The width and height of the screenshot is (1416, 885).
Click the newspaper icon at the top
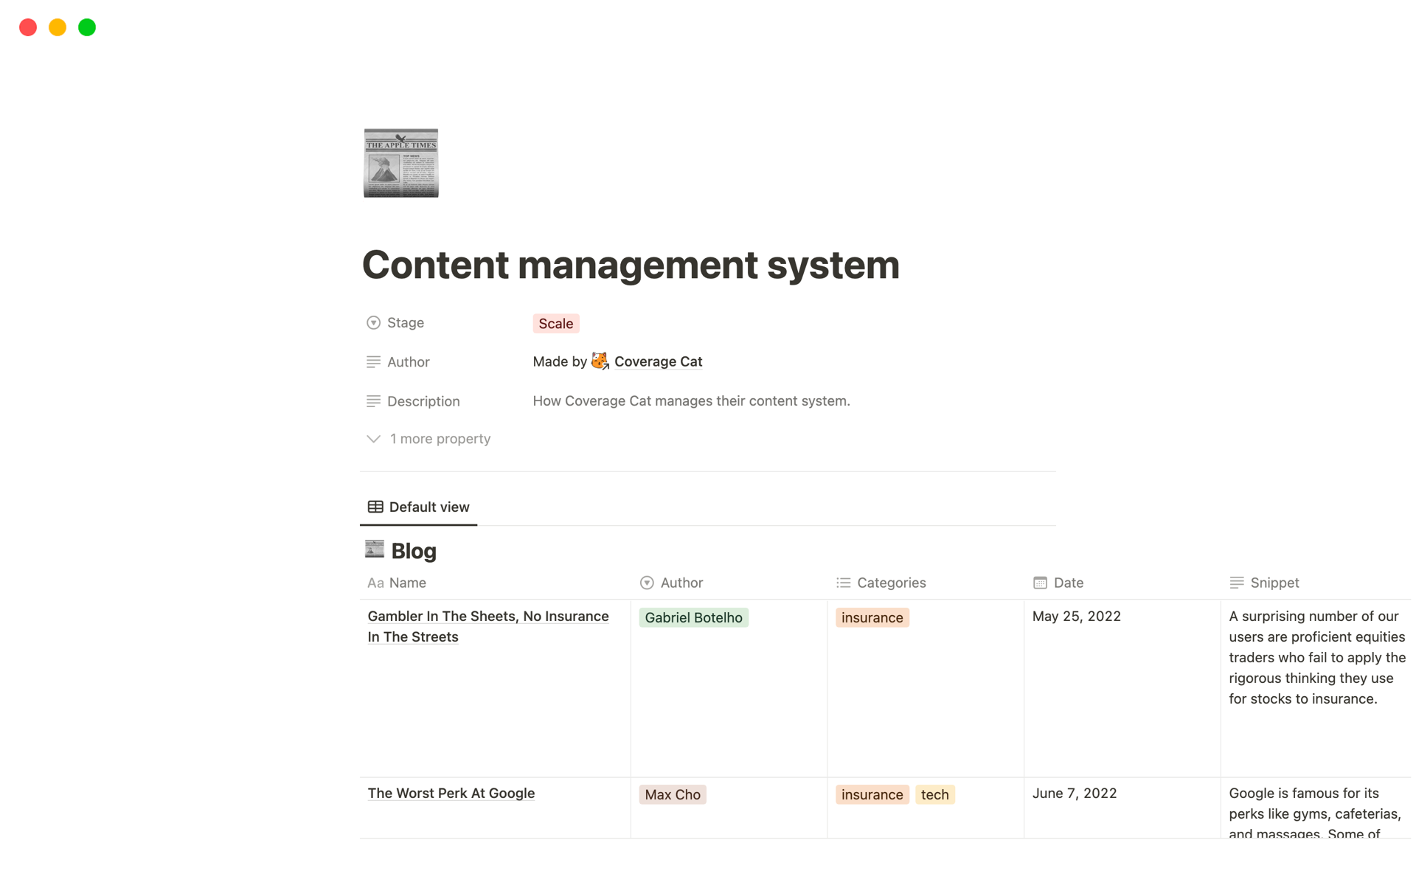tap(400, 162)
